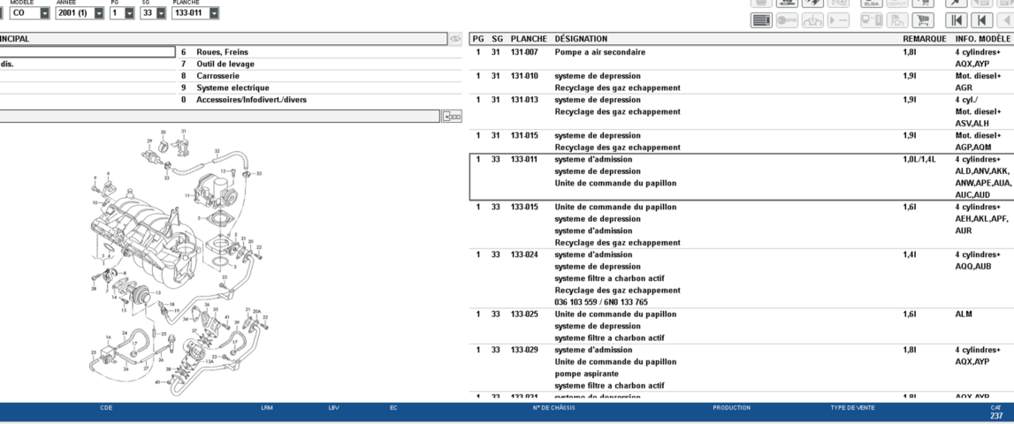Go to previous plate icon
Screen dimensions: 1014x424
click(981, 20)
